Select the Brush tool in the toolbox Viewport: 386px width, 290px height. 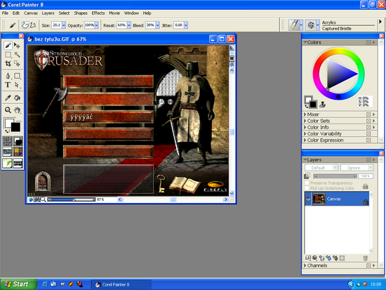click(8, 46)
